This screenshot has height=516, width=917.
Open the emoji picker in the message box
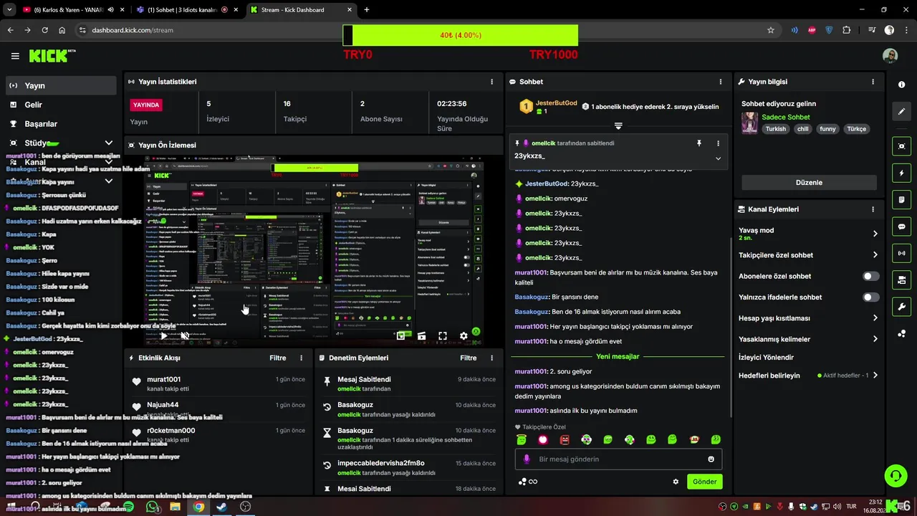[x=711, y=459]
